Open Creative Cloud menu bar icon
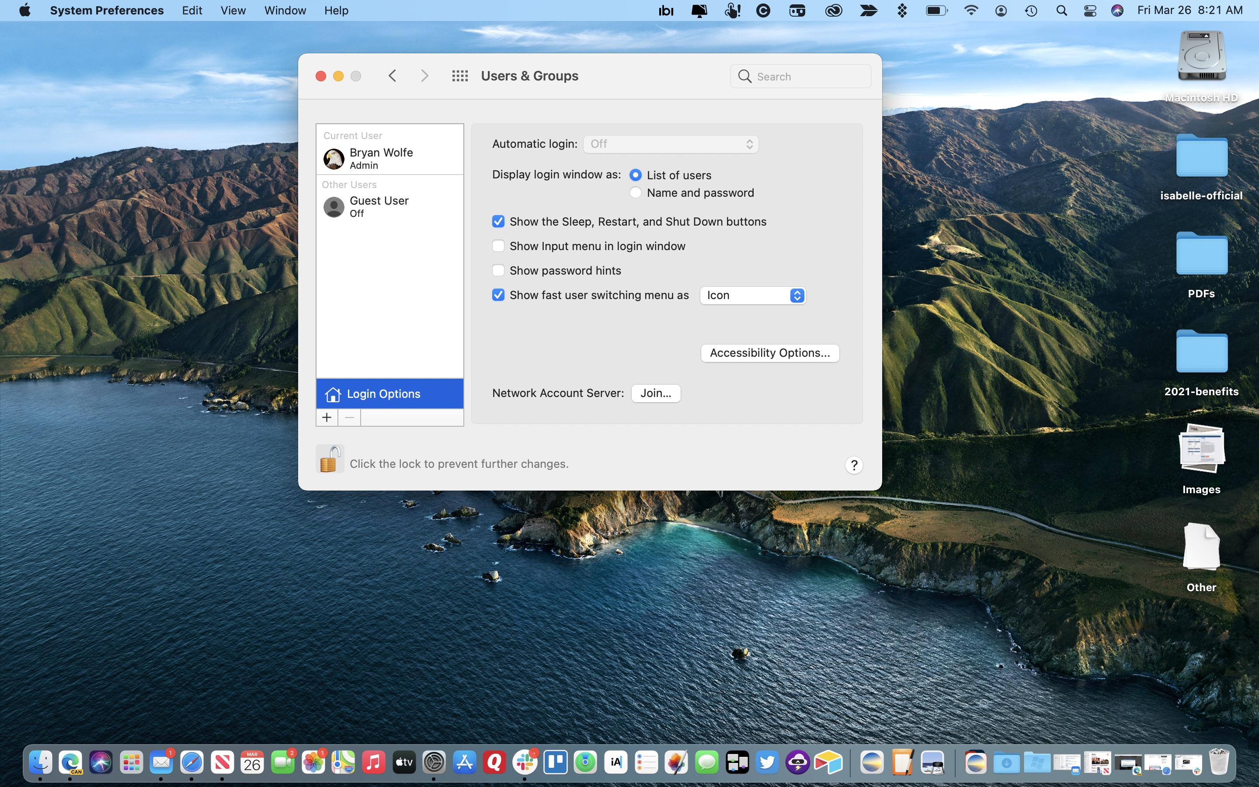Image resolution: width=1259 pixels, height=787 pixels. coord(834,10)
